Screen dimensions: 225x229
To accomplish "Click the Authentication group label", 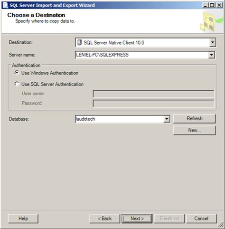I will click(26, 65).
